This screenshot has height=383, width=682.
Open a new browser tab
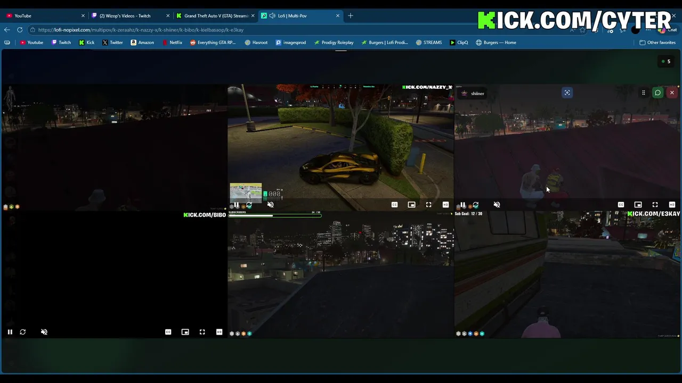[x=350, y=16]
